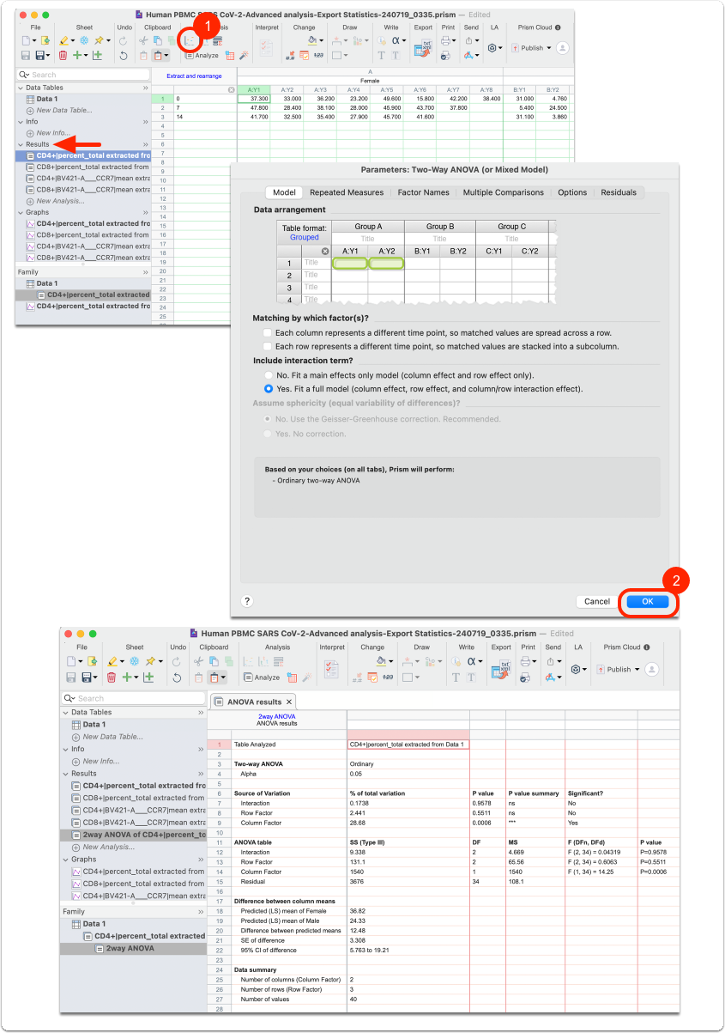Click OK in the Two-Way ANOVA dialog
This screenshot has height=1033, width=725.
coord(648,601)
